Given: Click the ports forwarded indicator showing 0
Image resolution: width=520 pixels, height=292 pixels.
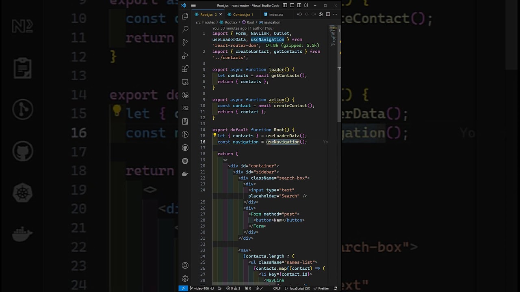Looking at the screenshot, I should click(248, 288).
